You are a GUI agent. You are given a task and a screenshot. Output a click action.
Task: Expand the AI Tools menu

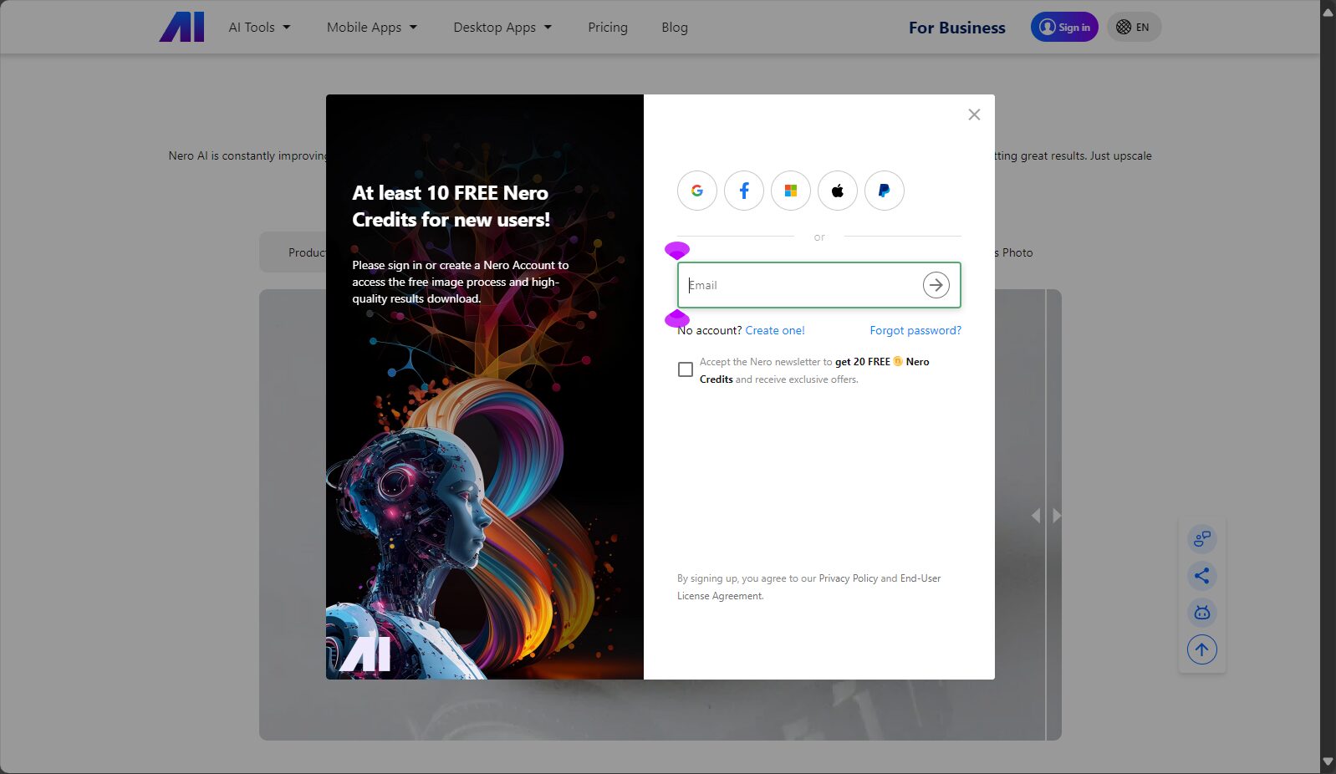[260, 27]
